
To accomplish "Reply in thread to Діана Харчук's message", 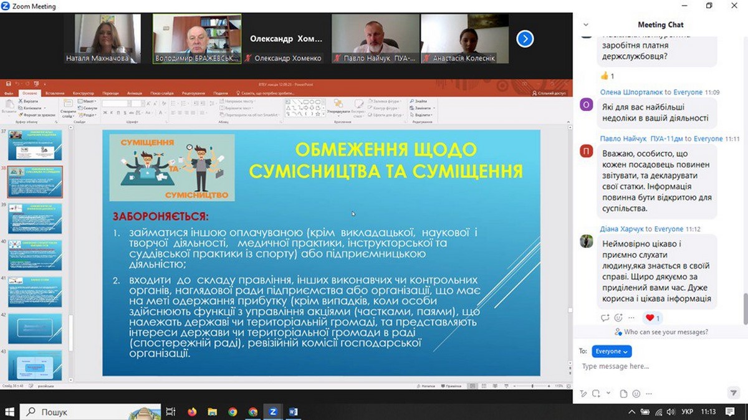I will tap(605, 318).
